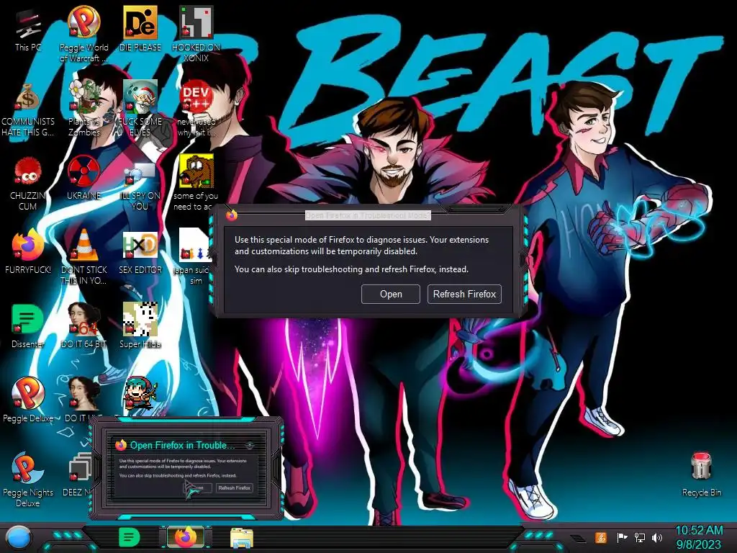Screen dimensions: 737x553
Task: Select the pixel-art green-haired character icon
Action: 140,394
